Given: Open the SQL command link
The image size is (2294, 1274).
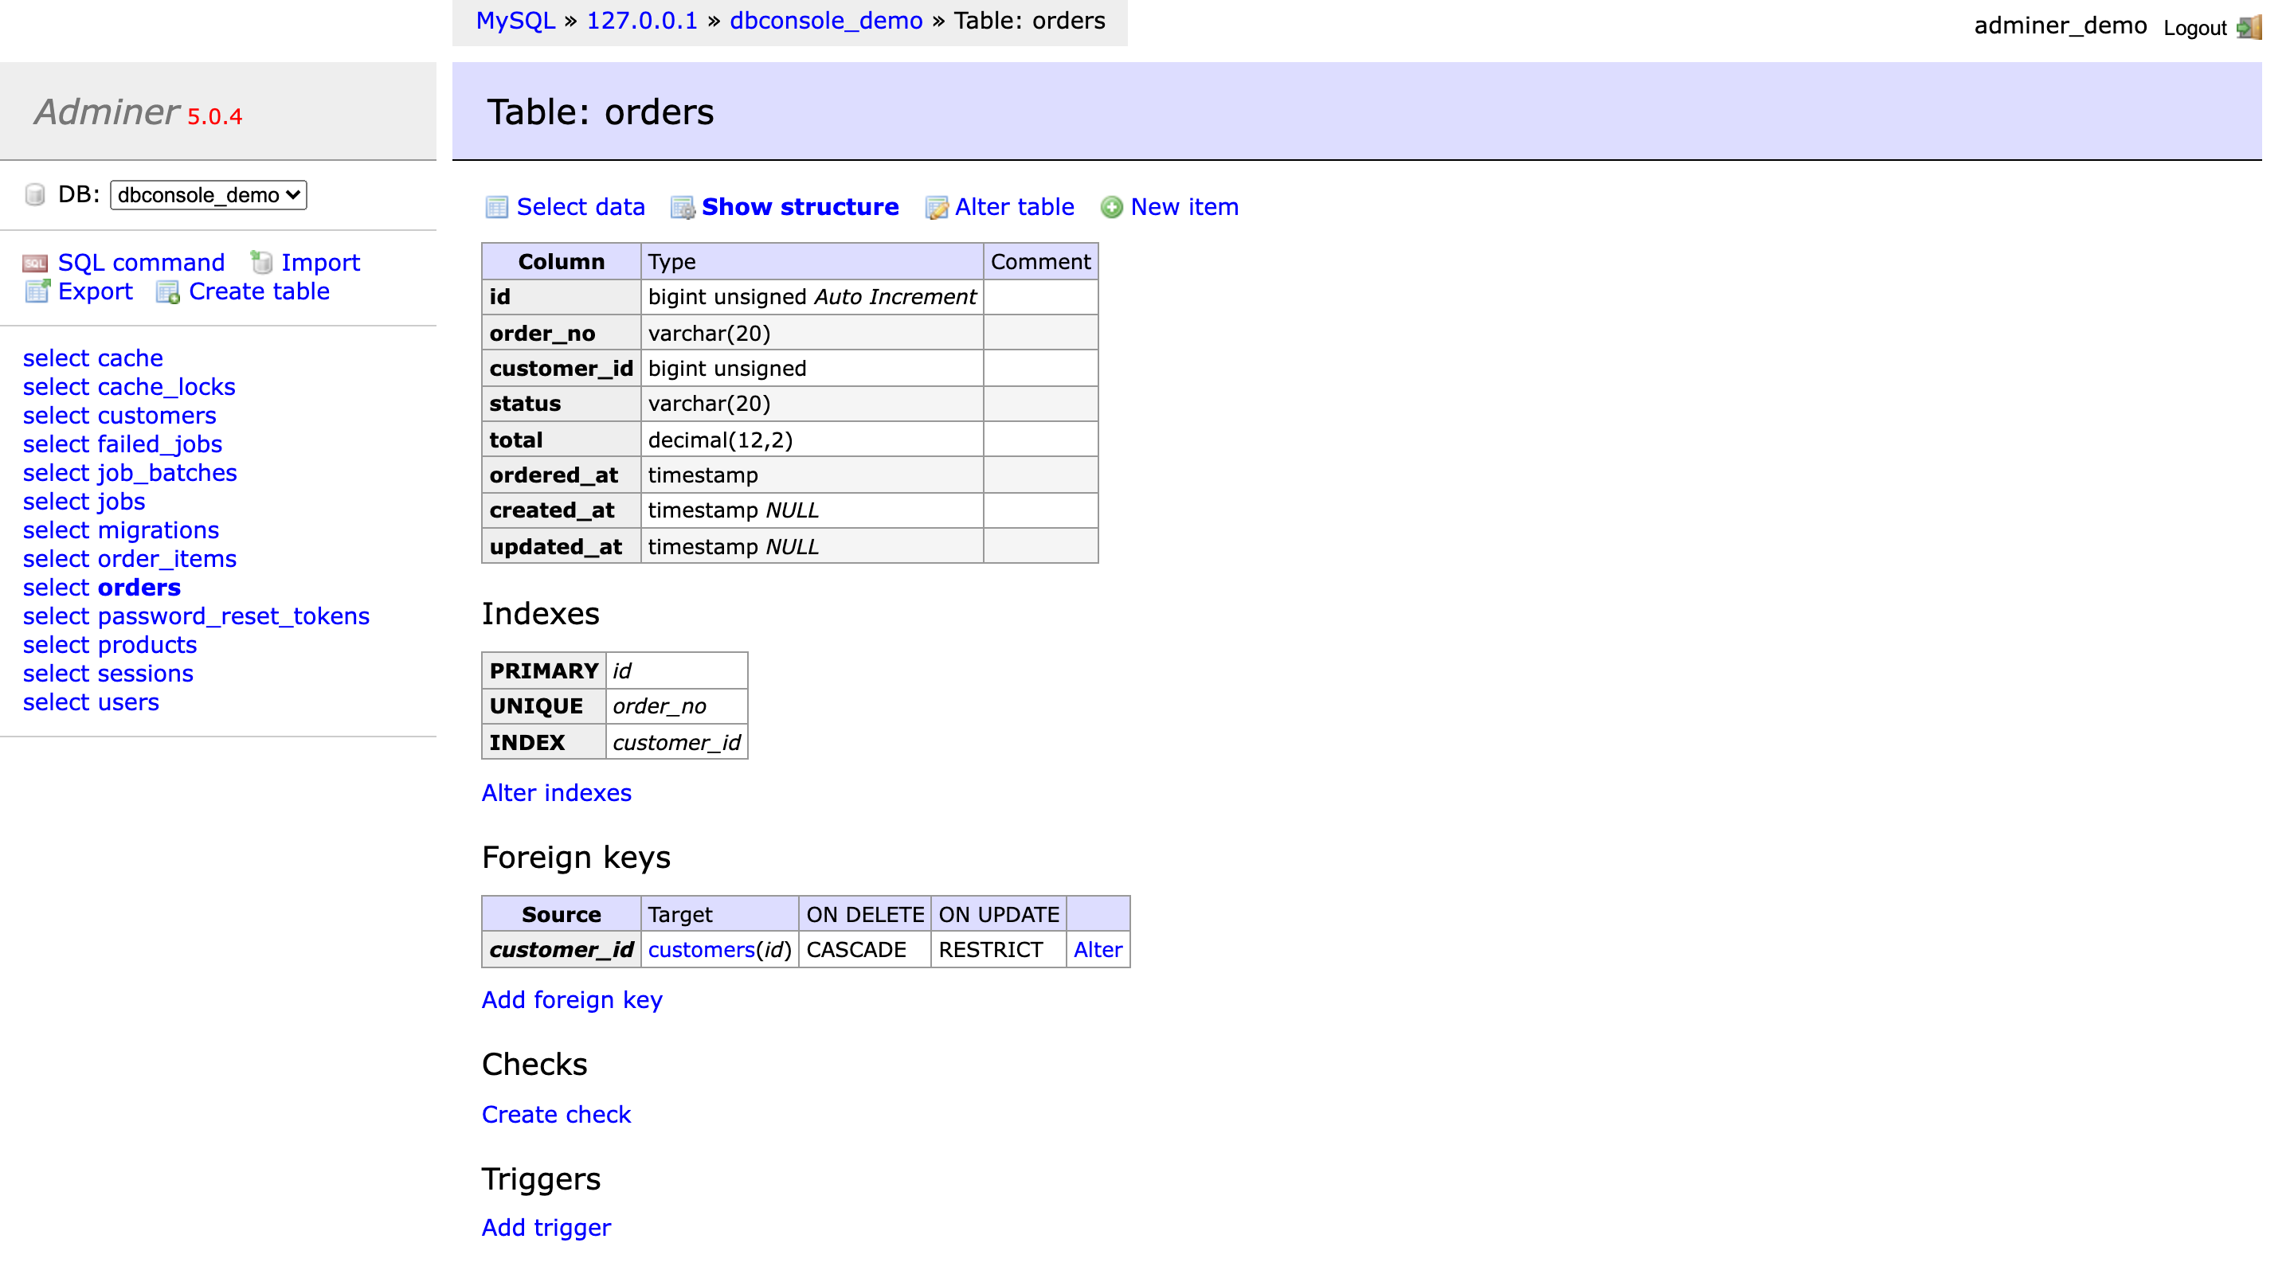Looking at the screenshot, I should (141, 263).
